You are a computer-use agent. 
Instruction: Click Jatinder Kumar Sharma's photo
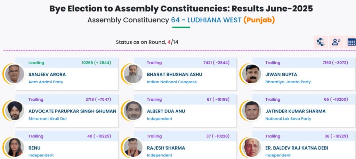(x=252, y=111)
